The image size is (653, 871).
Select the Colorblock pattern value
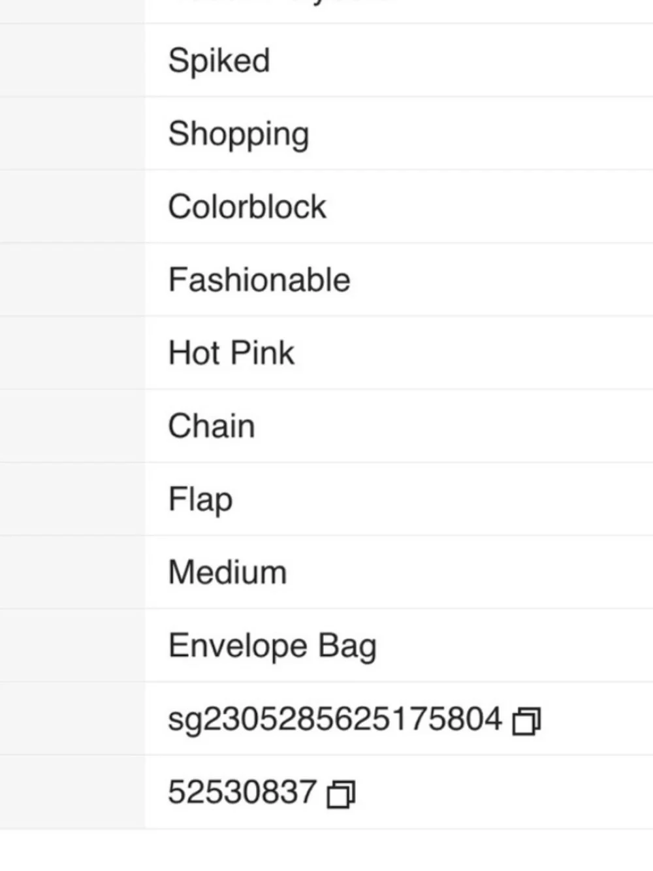[247, 206]
